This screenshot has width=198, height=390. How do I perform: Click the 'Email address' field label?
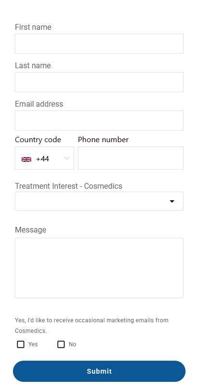click(x=39, y=104)
